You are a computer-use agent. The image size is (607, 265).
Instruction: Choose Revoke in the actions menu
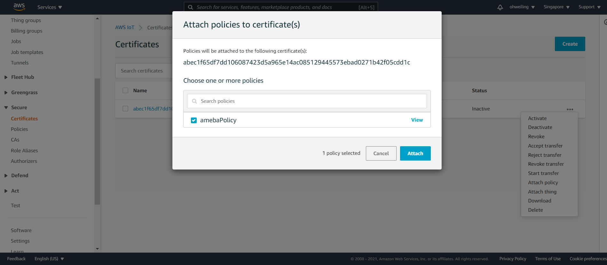click(x=536, y=137)
